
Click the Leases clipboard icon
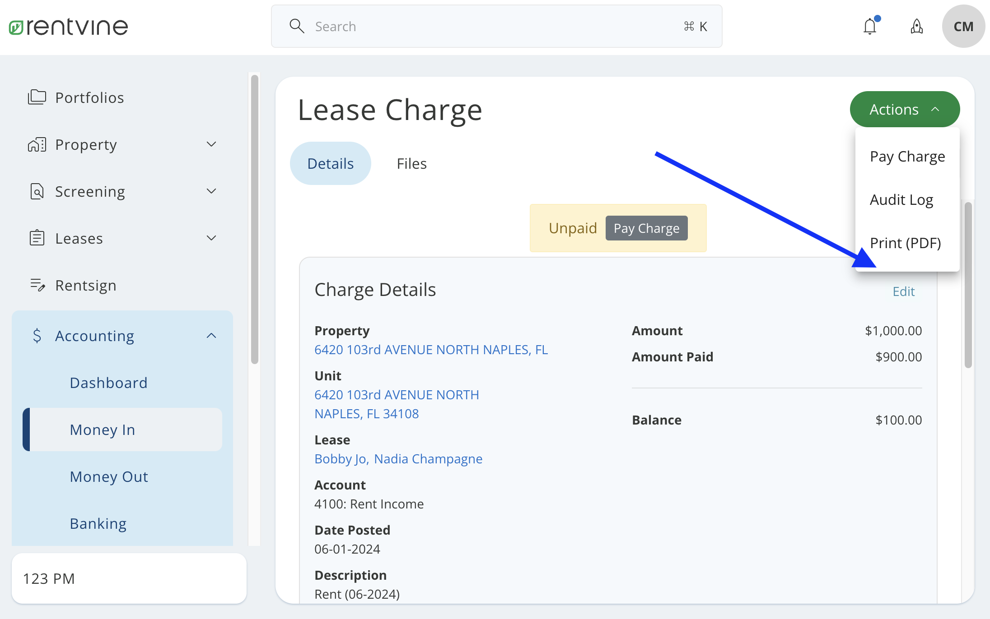[37, 238]
